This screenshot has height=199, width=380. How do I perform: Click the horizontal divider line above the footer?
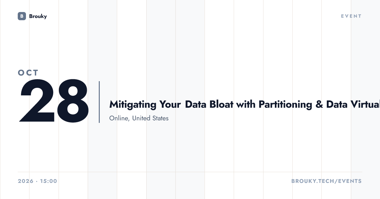click(190, 172)
